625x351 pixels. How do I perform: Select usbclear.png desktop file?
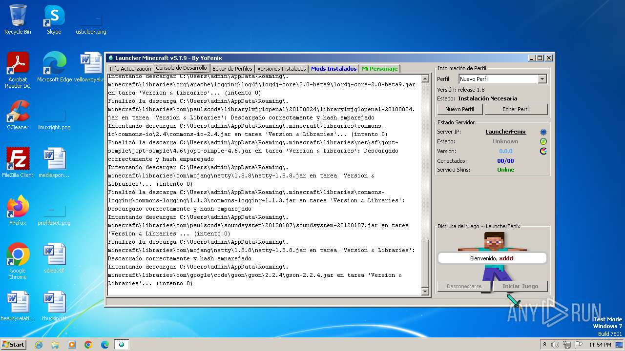91,21
